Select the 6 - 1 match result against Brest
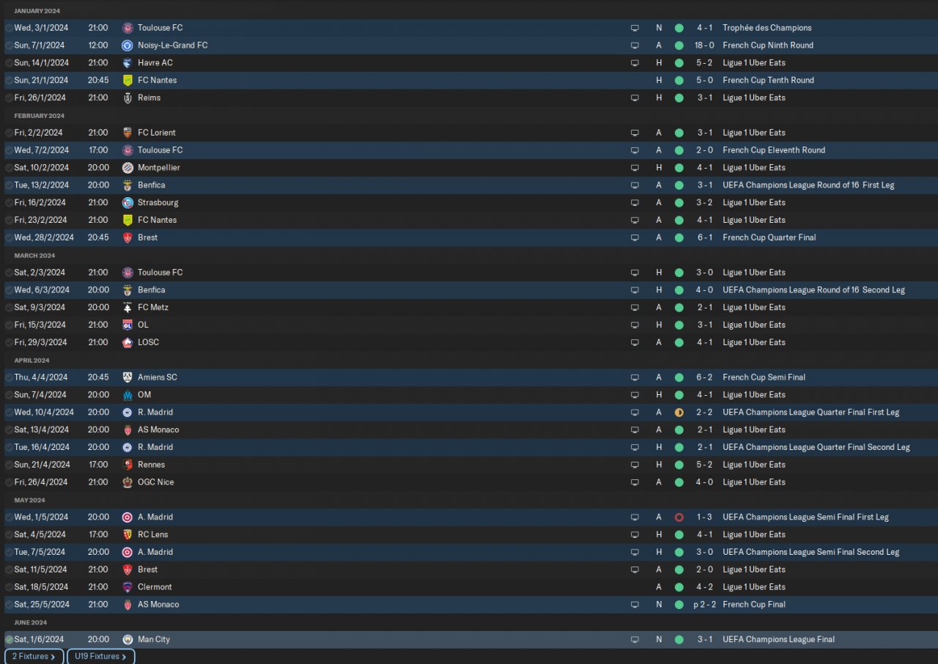The height and width of the screenshot is (664, 938). pyautogui.click(x=705, y=237)
